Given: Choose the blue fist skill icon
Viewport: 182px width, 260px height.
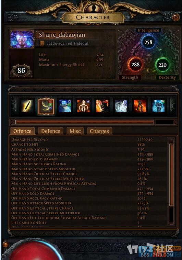Looking at the screenshot, I should [158, 106].
